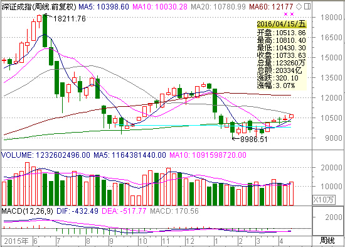
Task: Click the volume MA5: 1164381440.00 label
Action: coord(130,155)
